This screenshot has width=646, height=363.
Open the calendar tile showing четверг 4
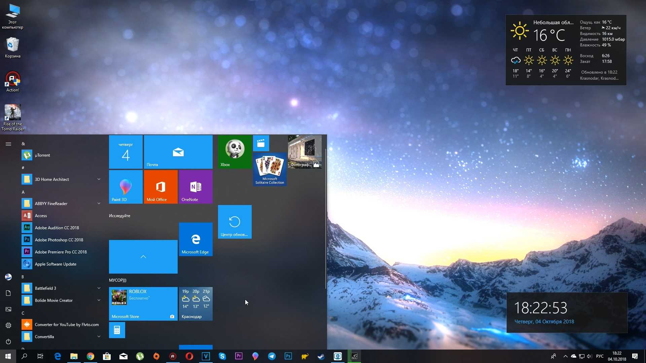(126, 152)
